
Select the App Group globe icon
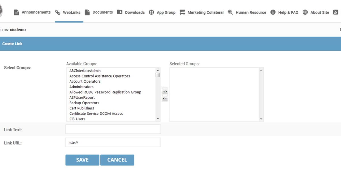point(151,12)
